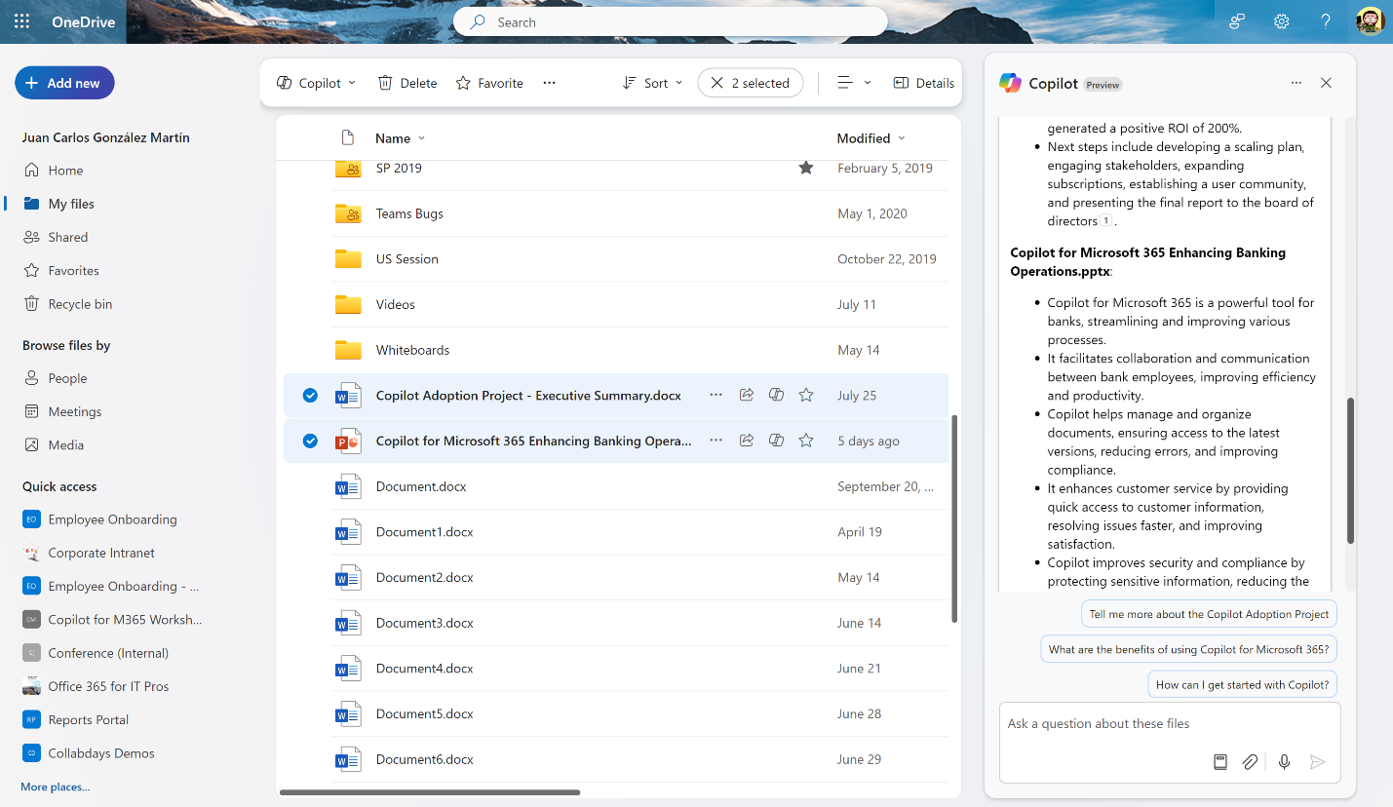
Task: Expand the view layout options dropdown
Action: 854,83
